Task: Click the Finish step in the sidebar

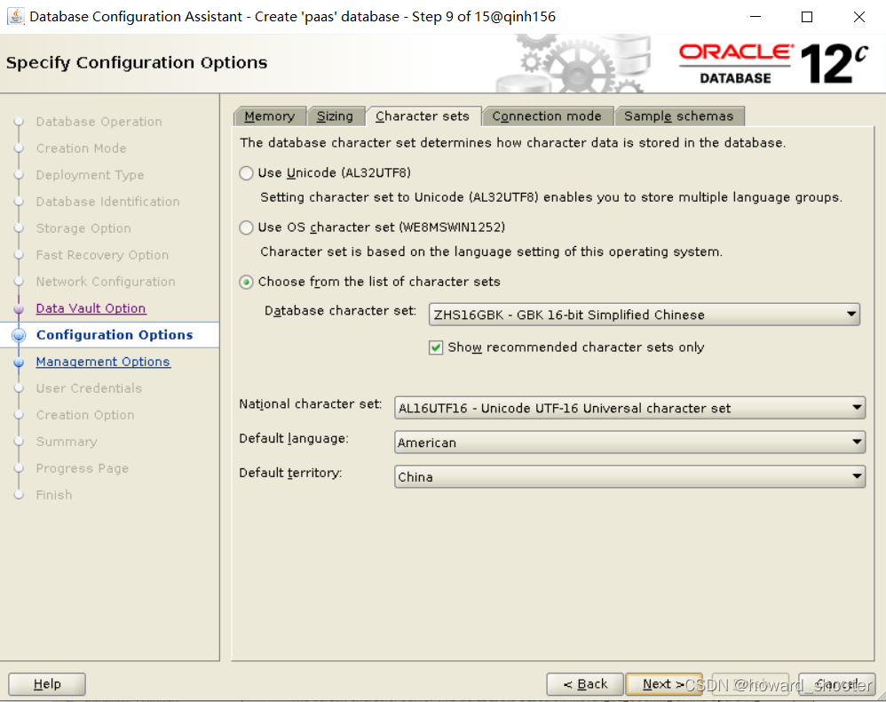Action: 54,495
